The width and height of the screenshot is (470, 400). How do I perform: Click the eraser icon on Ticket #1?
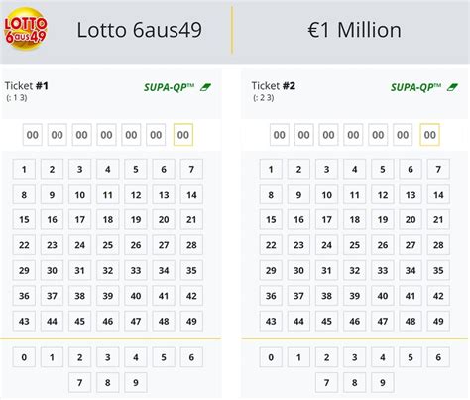click(205, 87)
